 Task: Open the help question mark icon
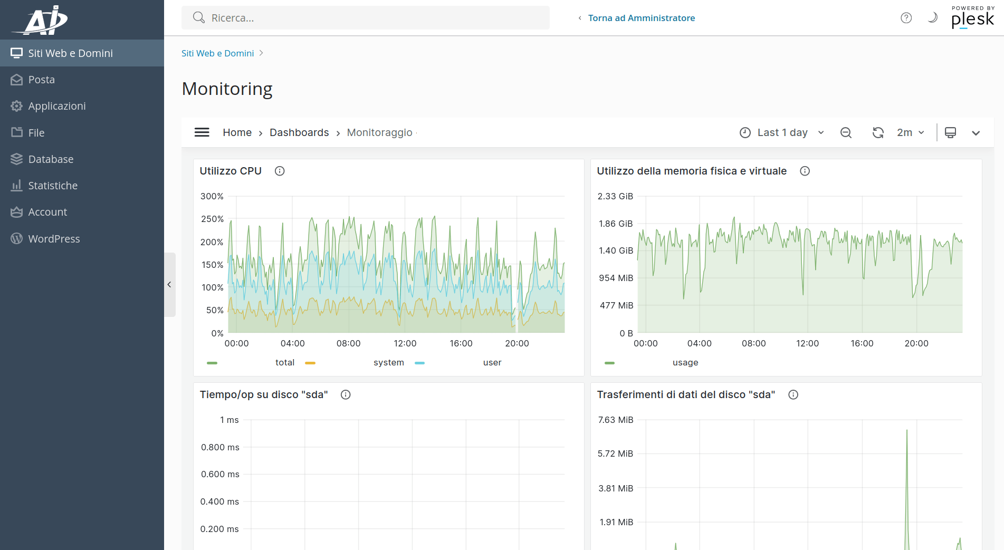tap(906, 18)
